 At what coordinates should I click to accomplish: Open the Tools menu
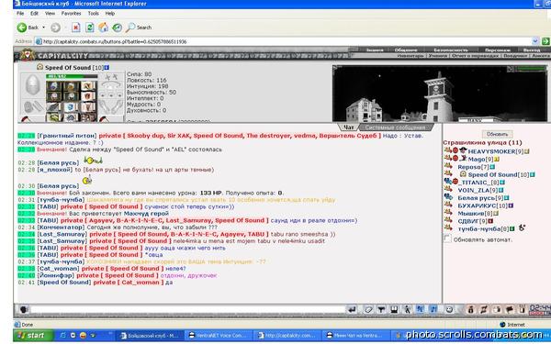[x=93, y=14]
